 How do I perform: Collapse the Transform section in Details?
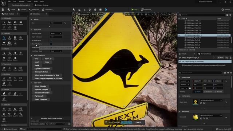point(179,78)
